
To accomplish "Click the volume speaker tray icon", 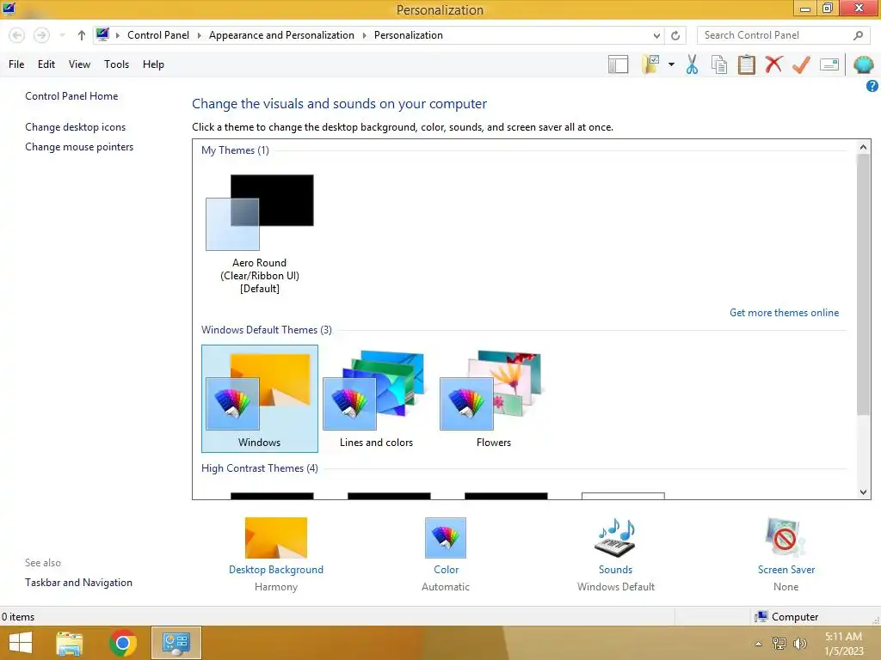I will 800,644.
